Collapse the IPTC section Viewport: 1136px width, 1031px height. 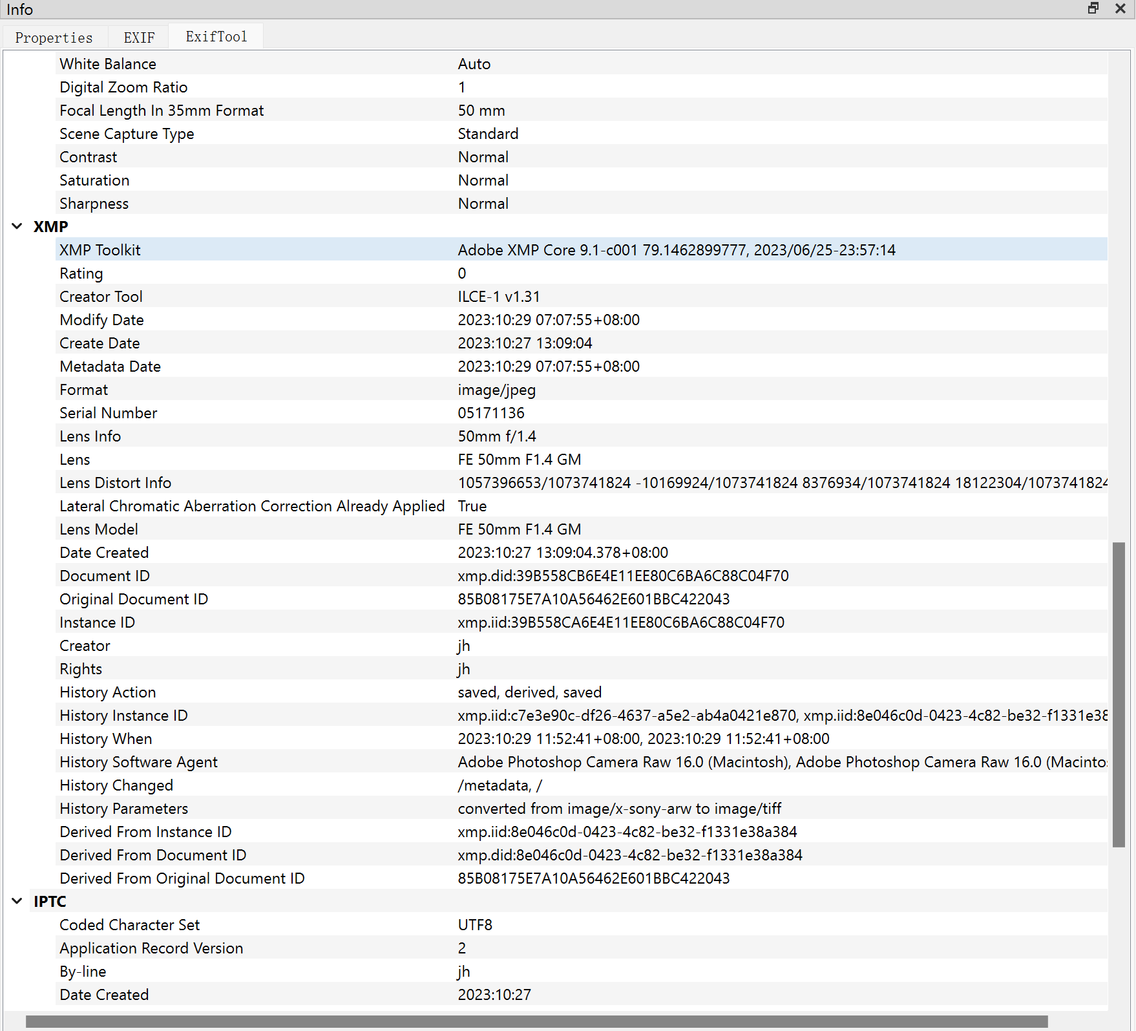pos(17,902)
